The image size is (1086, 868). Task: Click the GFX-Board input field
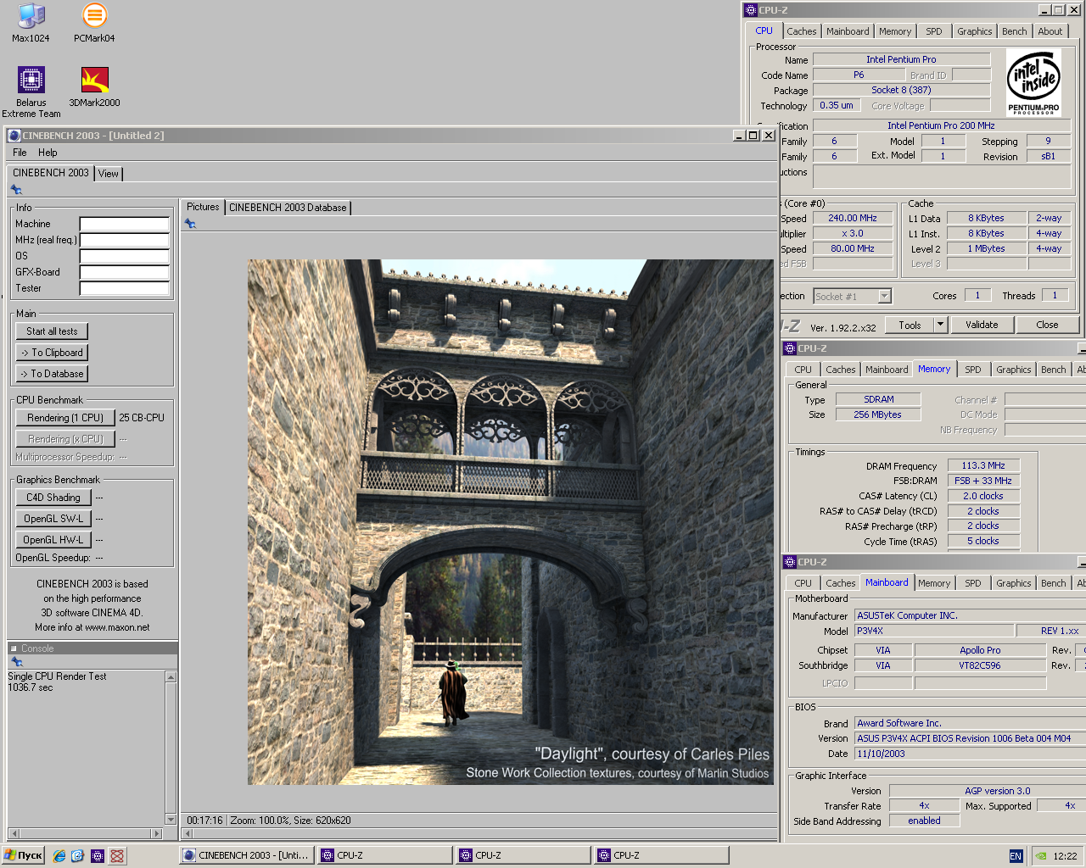(x=125, y=272)
